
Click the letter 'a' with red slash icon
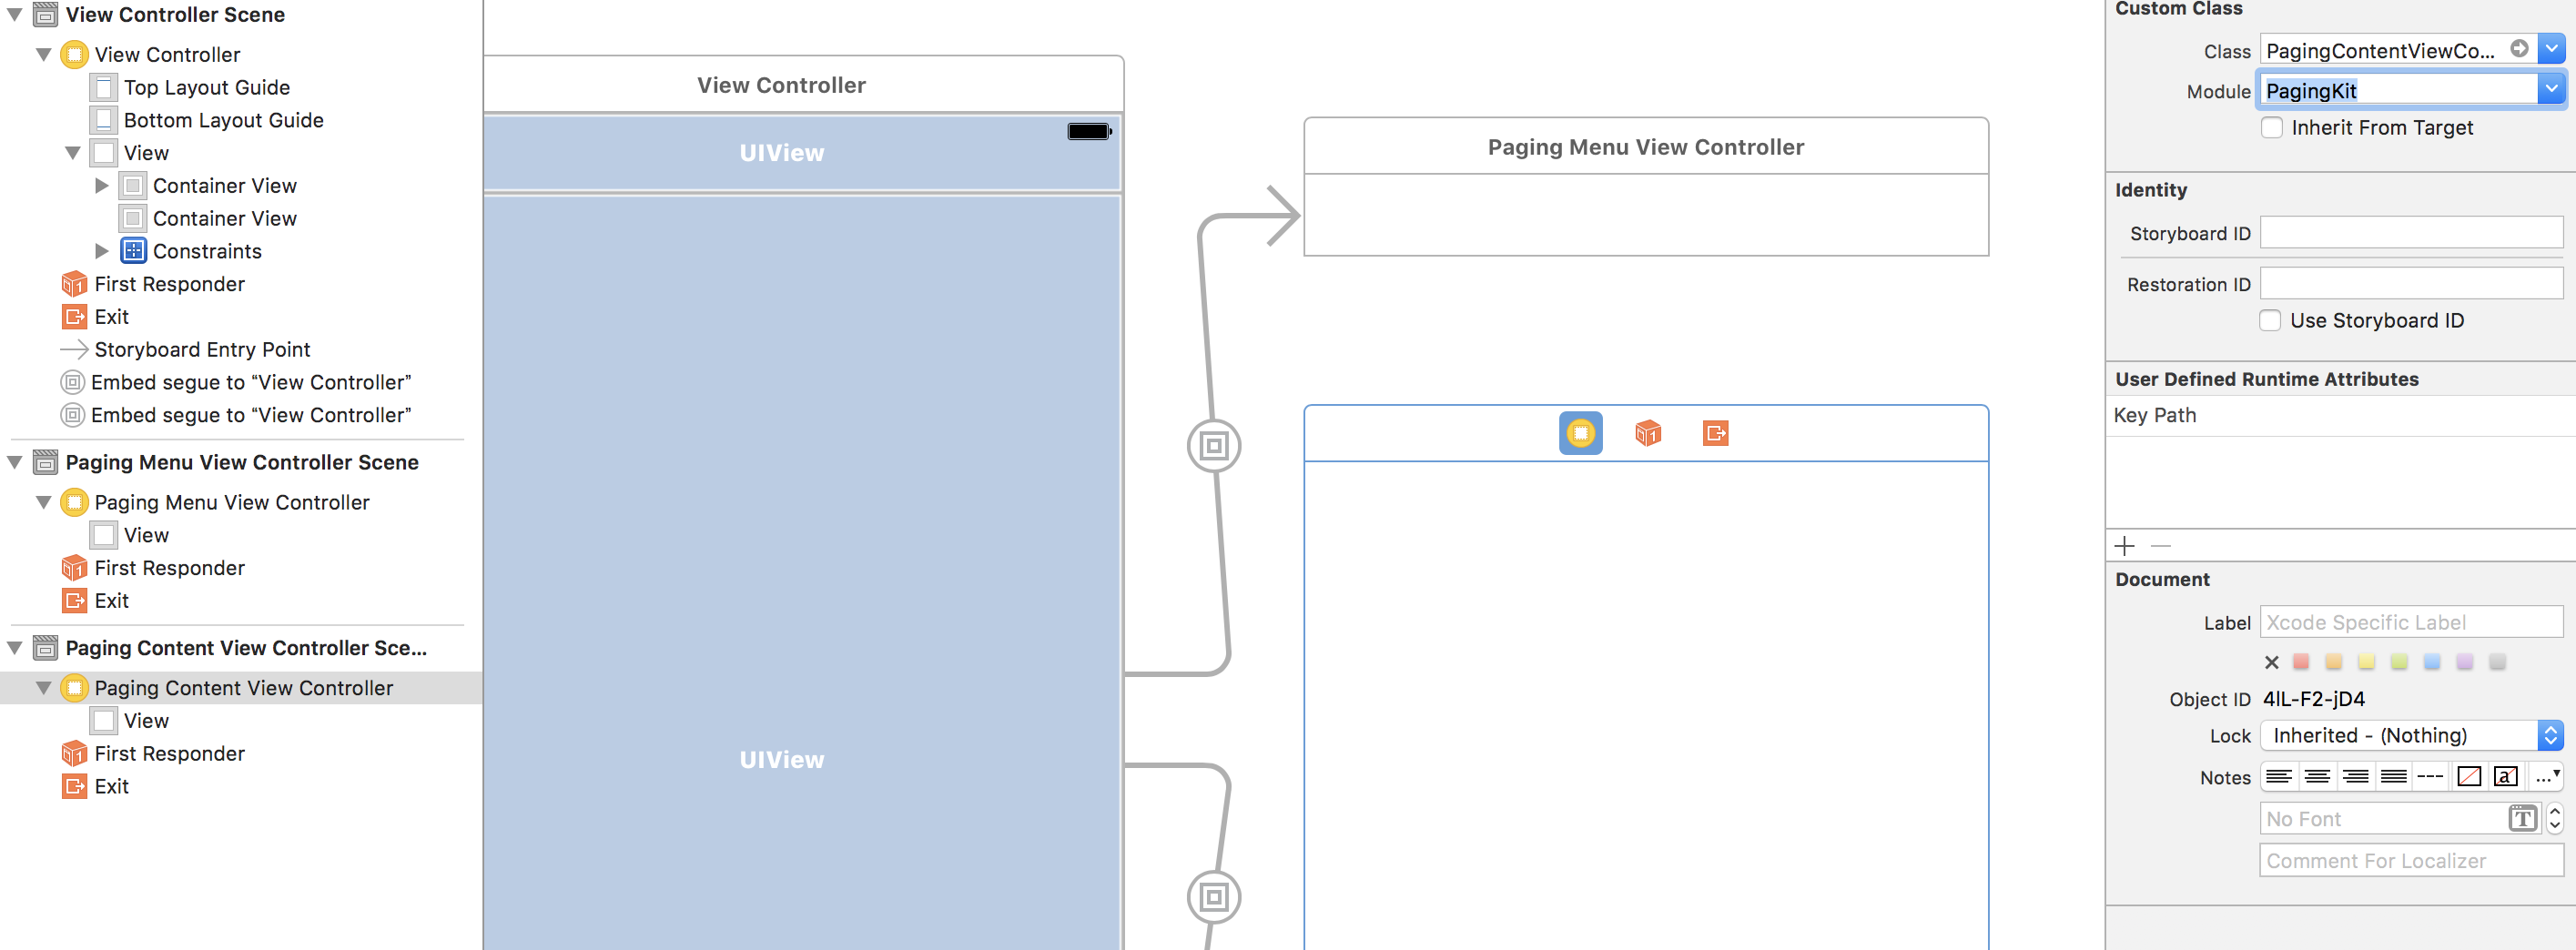point(2505,776)
